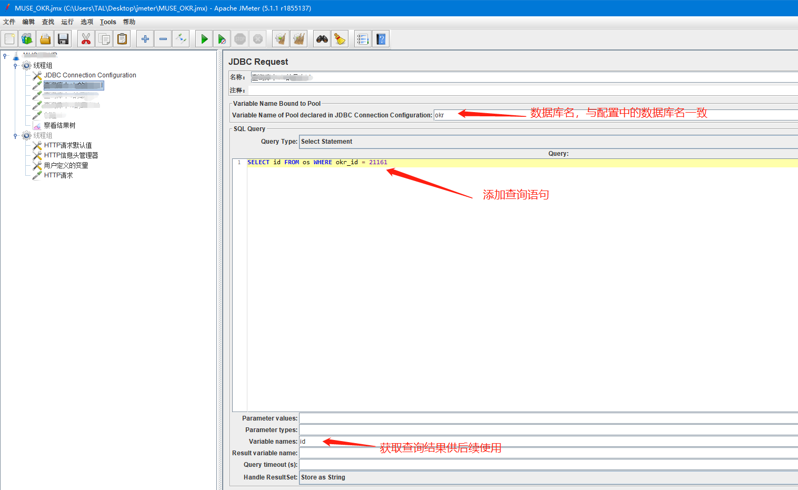This screenshot has height=490, width=798.
Task: Select JDBC Connection Configuration in tree
Action: (90, 75)
